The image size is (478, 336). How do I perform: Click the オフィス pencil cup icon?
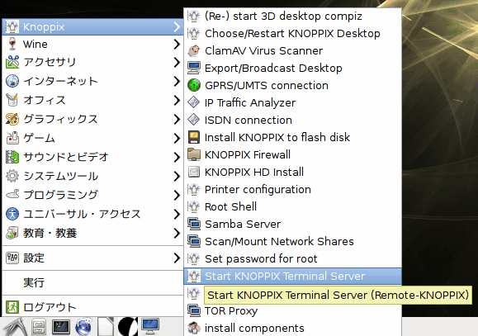tap(12, 100)
